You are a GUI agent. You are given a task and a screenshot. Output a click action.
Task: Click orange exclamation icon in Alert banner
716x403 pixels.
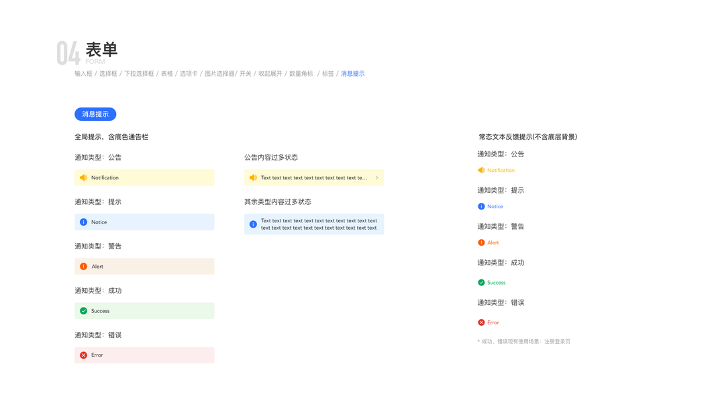(x=83, y=267)
